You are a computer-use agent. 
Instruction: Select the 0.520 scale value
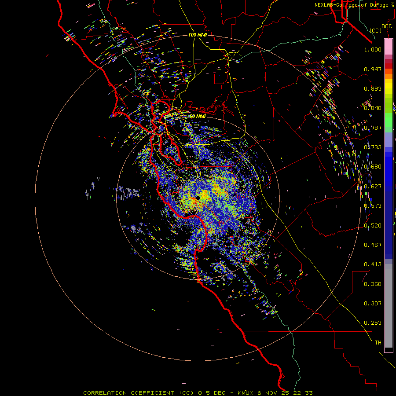pyautogui.click(x=373, y=226)
